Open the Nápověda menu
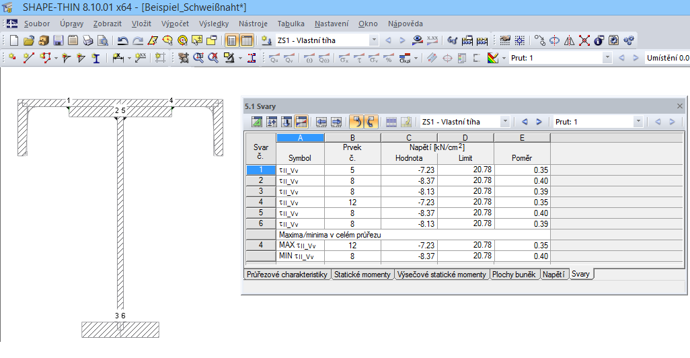This screenshot has width=690, height=358. tap(406, 24)
